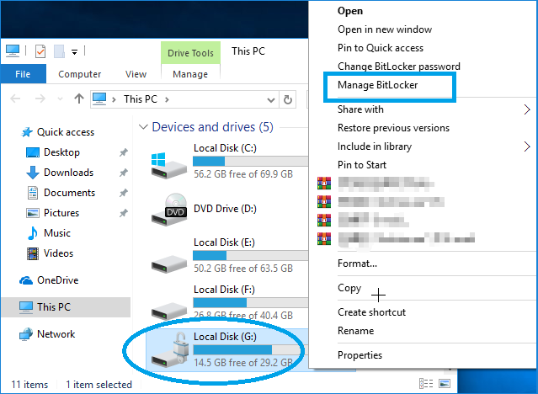Open the File tab

tap(23, 74)
